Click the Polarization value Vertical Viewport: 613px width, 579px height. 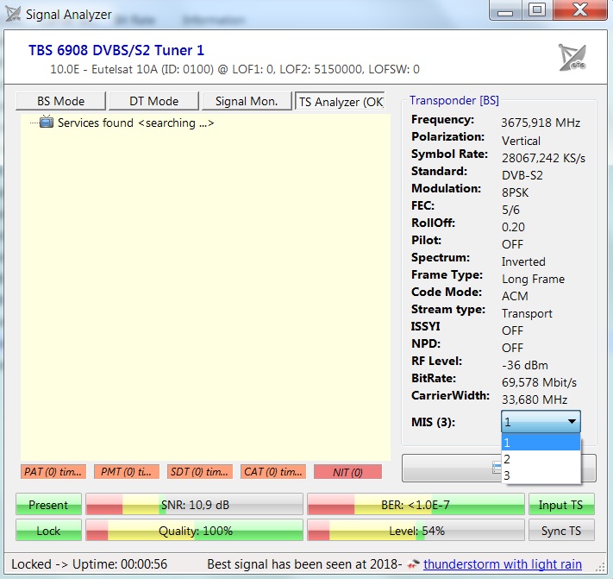521,141
